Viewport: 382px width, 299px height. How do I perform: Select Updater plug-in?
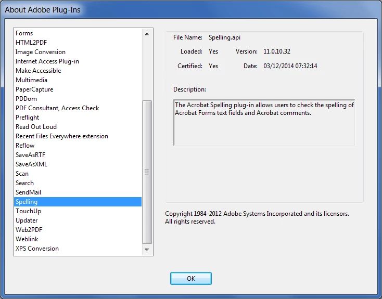pyautogui.click(x=78, y=220)
